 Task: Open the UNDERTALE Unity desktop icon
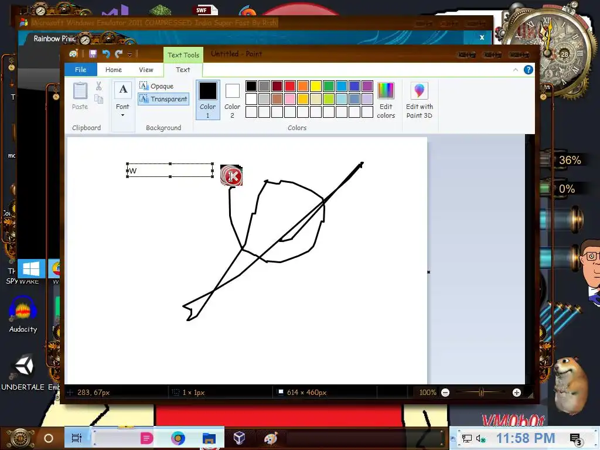point(23,372)
